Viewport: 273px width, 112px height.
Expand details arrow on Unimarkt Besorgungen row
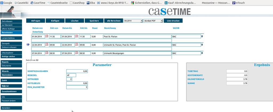click(x=202, y=53)
